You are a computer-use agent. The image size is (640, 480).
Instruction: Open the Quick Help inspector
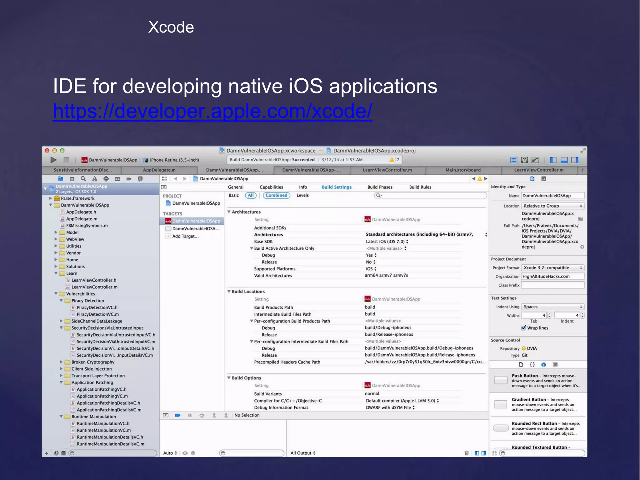coord(544,179)
